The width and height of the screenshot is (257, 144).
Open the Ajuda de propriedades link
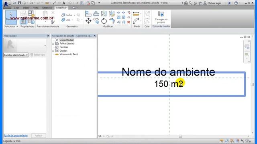tap(16, 136)
